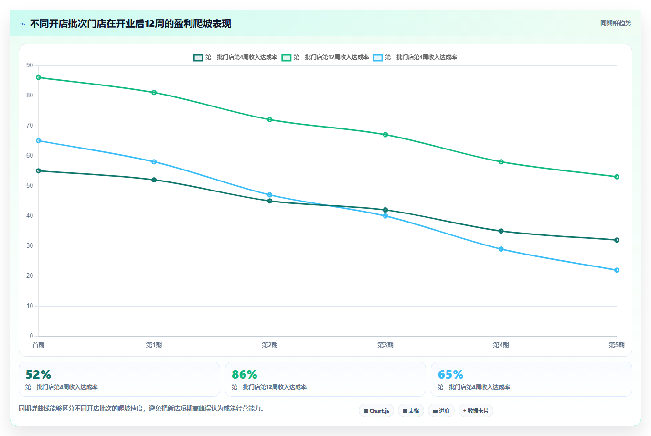
Task: Click the 数据卡片 tag icon
Action: 464,411
